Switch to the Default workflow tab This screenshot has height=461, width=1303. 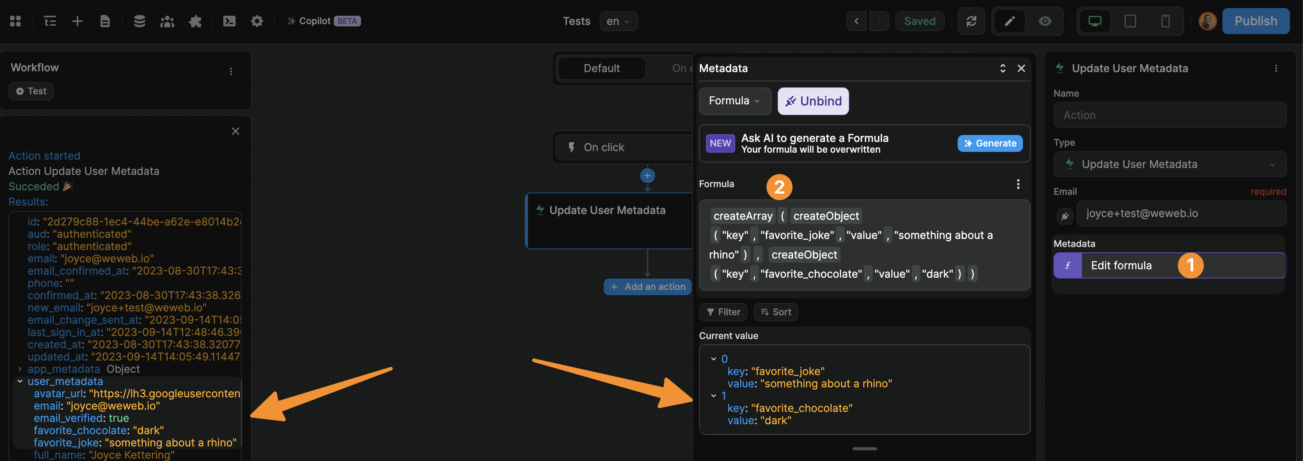click(601, 68)
